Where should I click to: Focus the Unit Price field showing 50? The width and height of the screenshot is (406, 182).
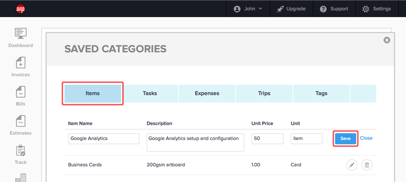[x=268, y=139]
